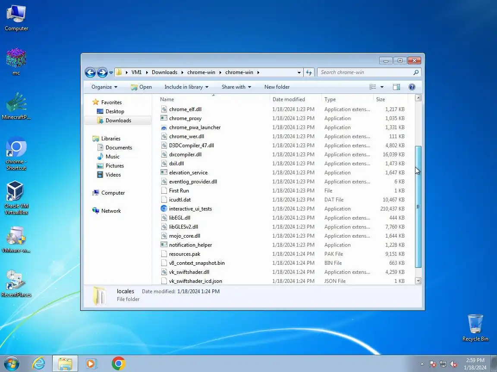Select the mc desktop icon
497x372 pixels.
(16, 62)
